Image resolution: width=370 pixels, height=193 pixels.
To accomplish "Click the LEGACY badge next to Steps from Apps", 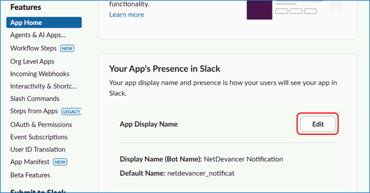I will coord(71,111).
